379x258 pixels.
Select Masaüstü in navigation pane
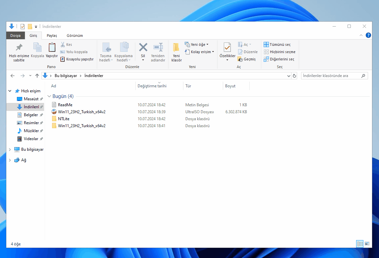click(x=30, y=99)
